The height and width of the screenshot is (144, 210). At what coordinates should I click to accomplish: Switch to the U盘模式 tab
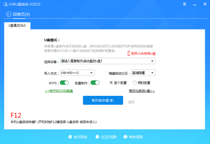click(x=17, y=25)
